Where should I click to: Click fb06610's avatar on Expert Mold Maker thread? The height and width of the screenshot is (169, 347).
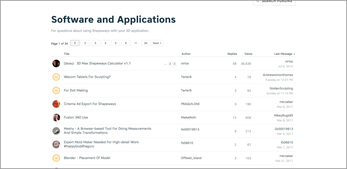(x=56, y=145)
